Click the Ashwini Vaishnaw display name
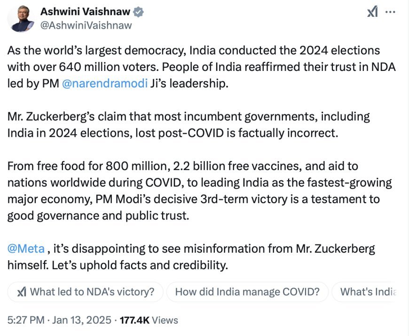Screen dimensions: 409x336 85,11
